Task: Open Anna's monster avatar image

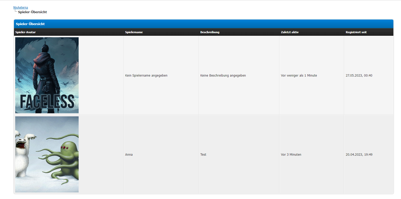Action: pyautogui.click(x=47, y=154)
